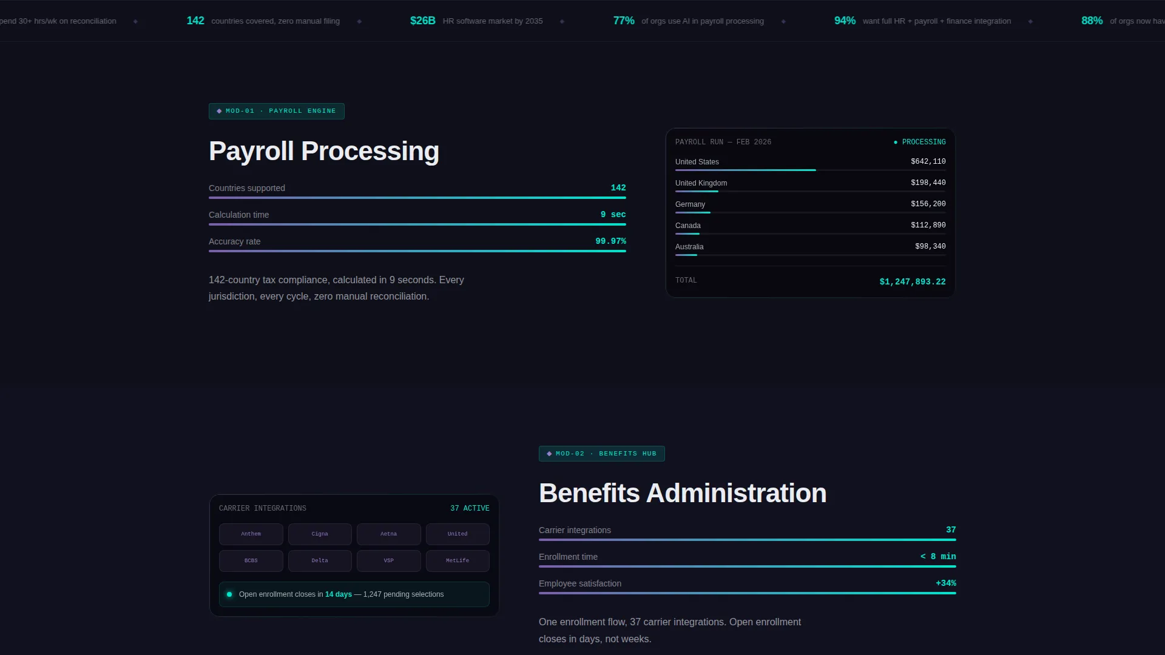Click the total $1,247,893.22 value
This screenshot has height=655, width=1165.
coord(913,282)
